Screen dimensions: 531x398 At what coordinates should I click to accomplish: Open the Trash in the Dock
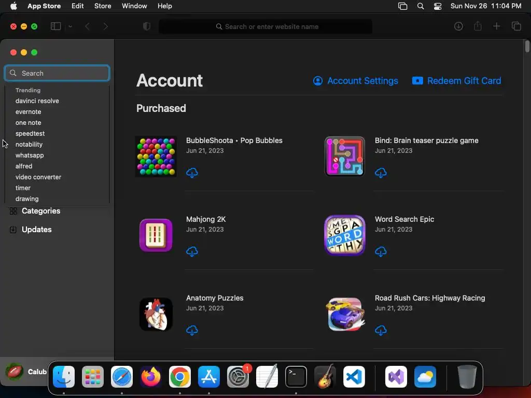pos(467,377)
